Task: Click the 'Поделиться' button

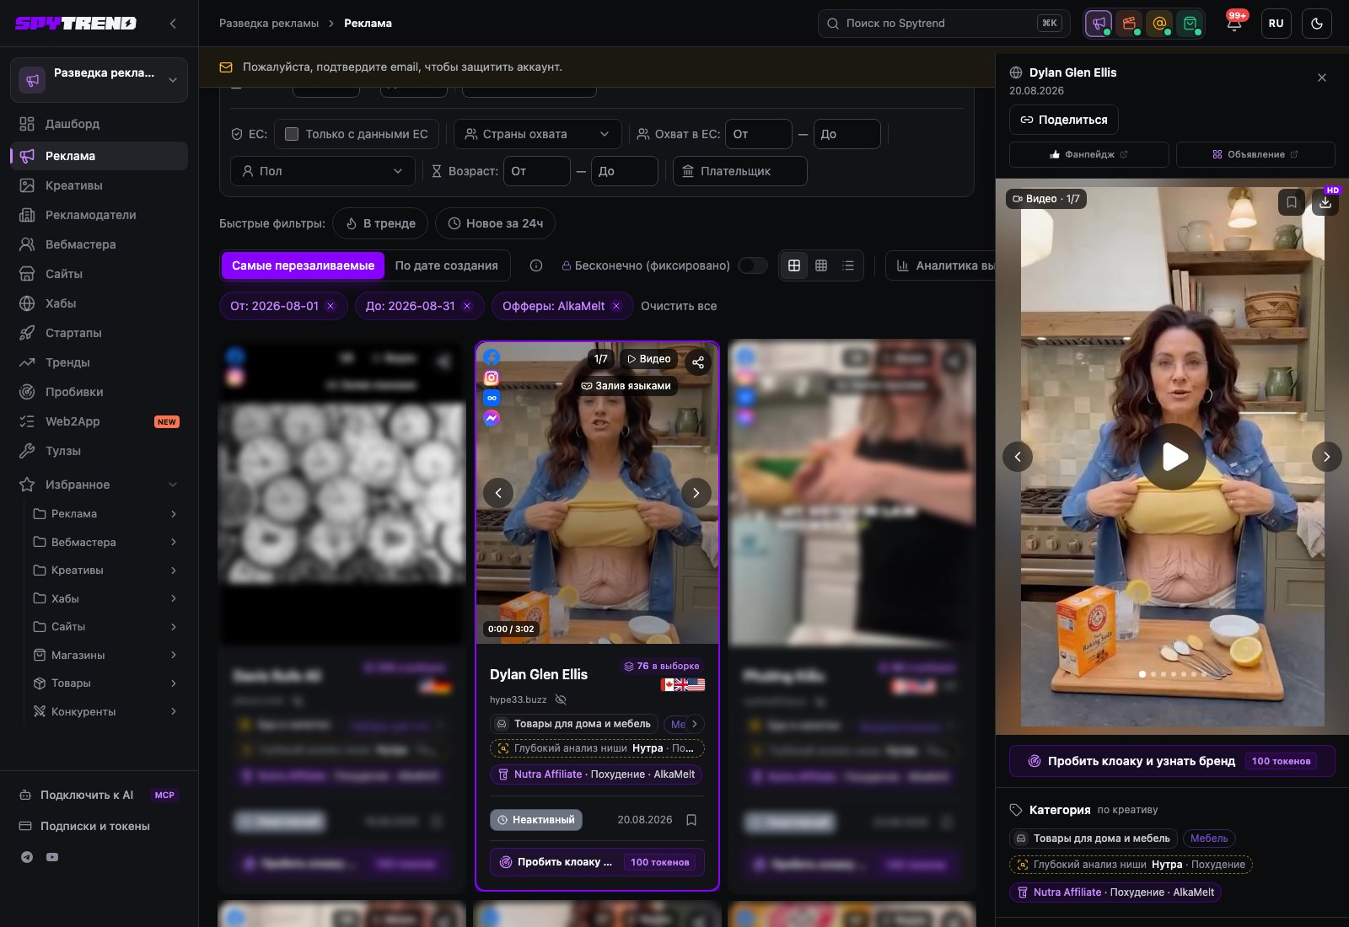Action: pos(1064,120)
